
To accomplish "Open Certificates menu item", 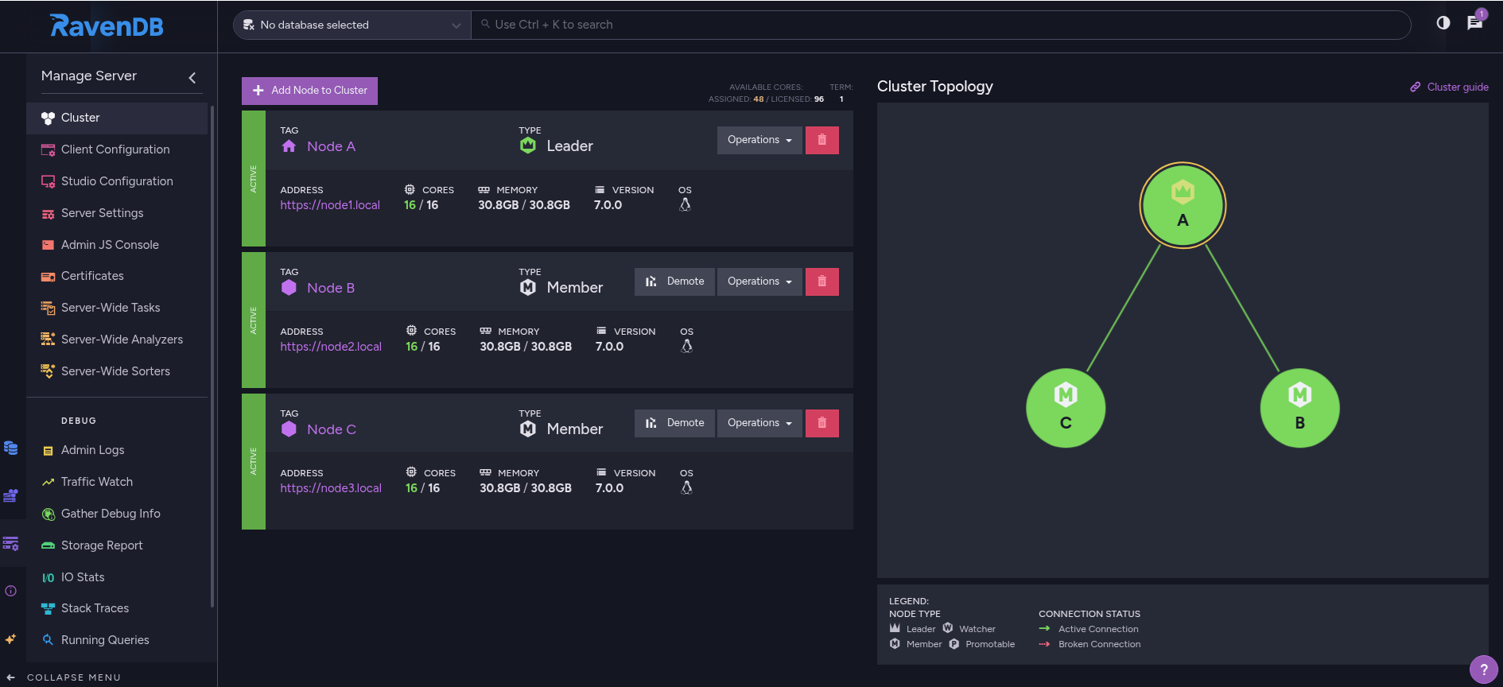I will pos(117,276).
